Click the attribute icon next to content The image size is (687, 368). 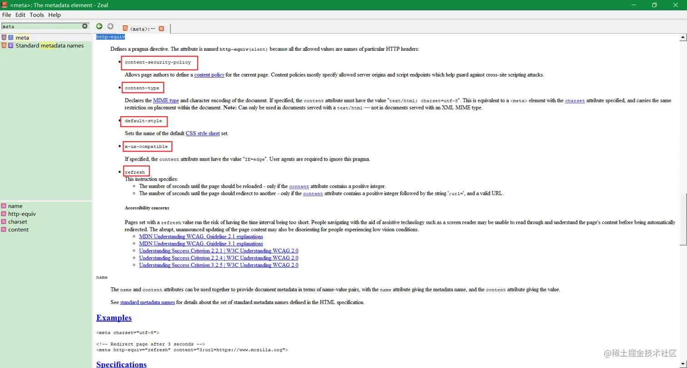[4, 230]
